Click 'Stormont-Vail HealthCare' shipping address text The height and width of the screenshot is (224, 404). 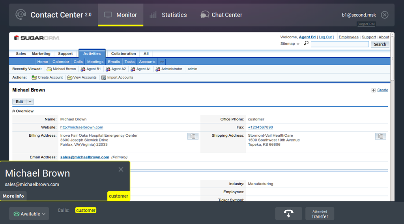(x=270, y=135)
